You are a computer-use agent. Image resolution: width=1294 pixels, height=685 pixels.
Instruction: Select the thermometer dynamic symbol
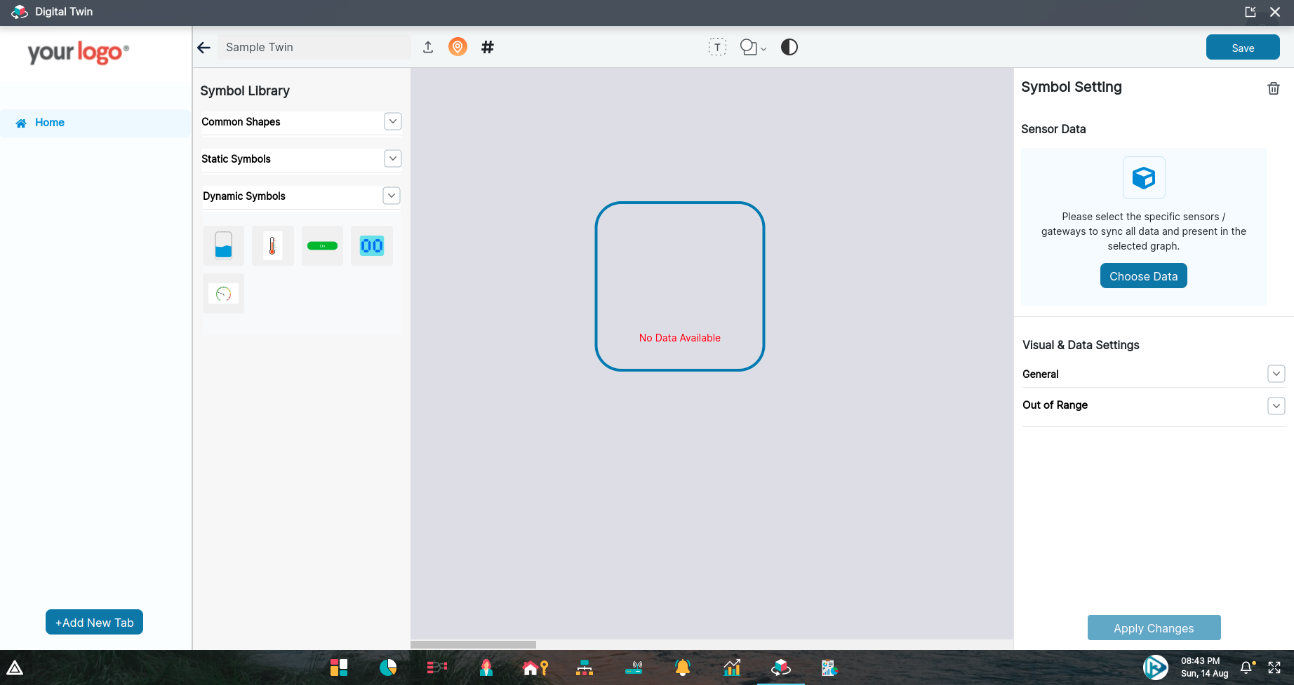[272, 245]
